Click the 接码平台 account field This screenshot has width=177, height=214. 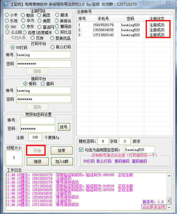click(x=44, y=91)
